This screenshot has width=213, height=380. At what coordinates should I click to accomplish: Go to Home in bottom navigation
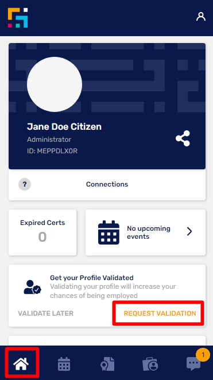21,363
